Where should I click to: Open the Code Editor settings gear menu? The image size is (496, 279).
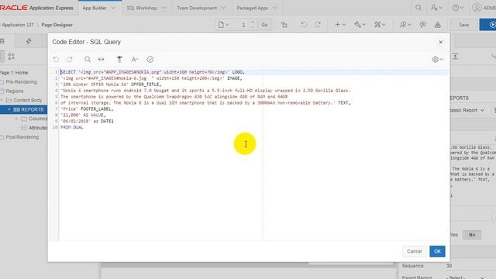coord(437,59)
